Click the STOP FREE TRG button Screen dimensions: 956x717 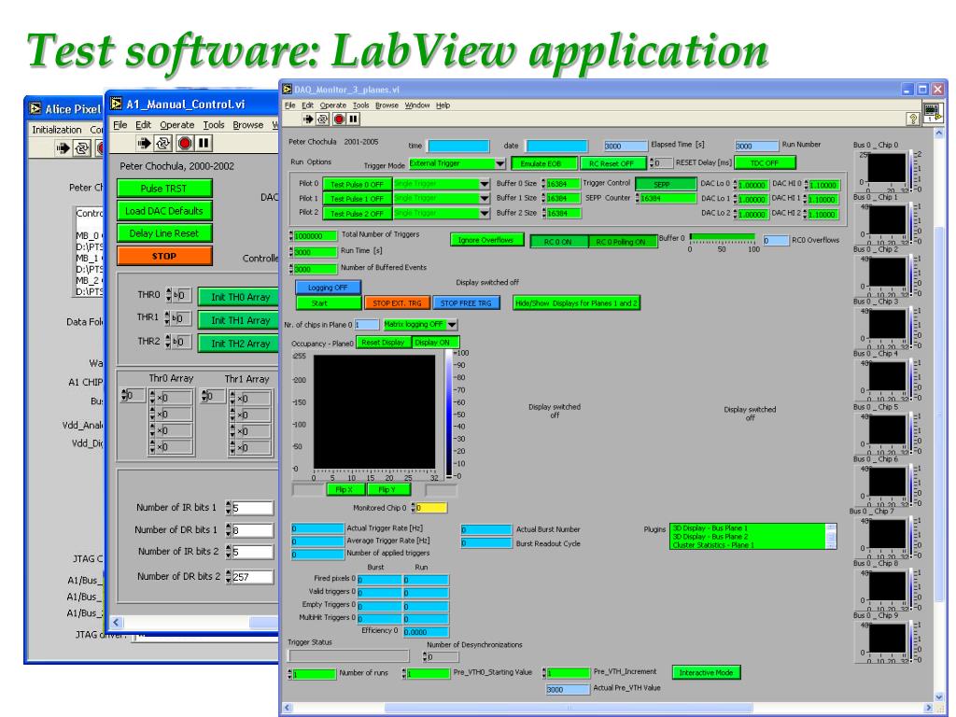pos(467,303)
